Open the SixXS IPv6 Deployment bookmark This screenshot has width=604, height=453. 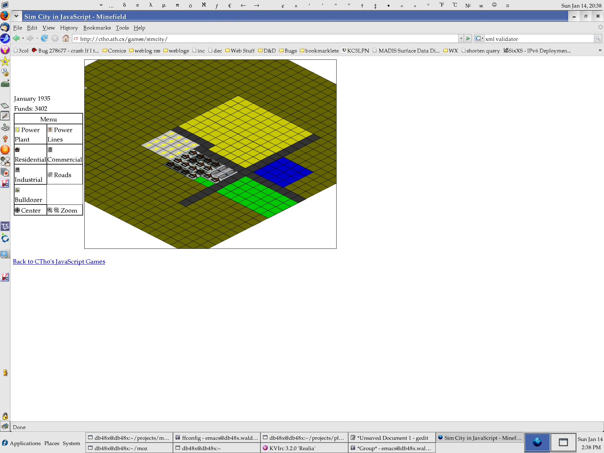coord(537,51)
